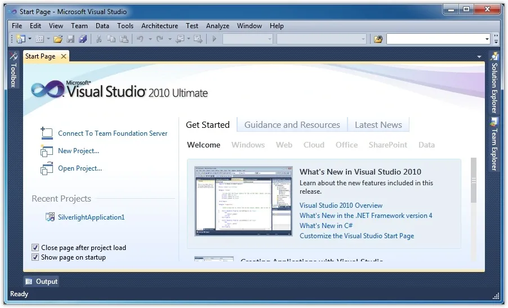Screen dimensions: 508x308
Task: Open the active documents dropdown arrow
Action: [479, 57]
